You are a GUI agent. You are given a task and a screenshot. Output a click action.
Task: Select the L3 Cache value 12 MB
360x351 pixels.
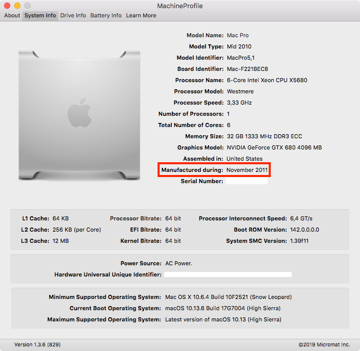tap(61, 241)
